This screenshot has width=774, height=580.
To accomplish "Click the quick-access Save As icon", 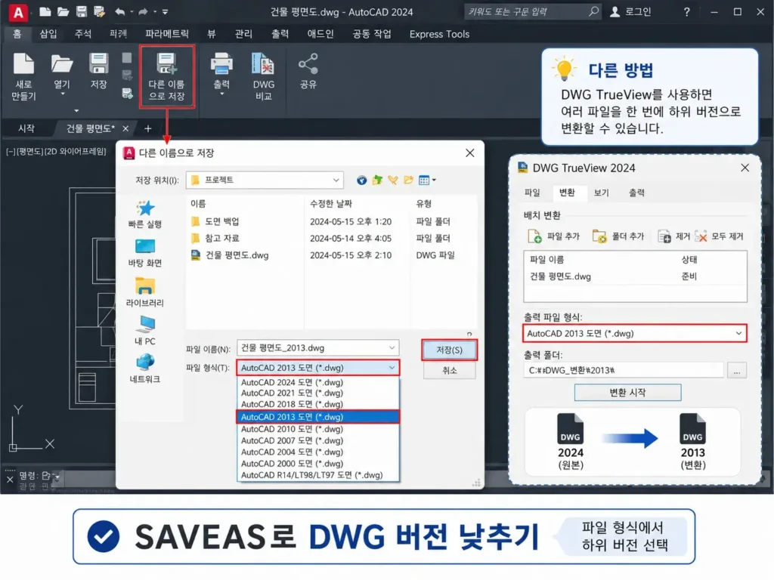I will pos(99,11).
